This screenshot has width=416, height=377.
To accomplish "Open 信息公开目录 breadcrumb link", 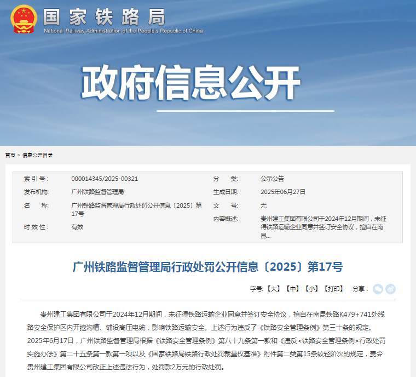I will tap(38, 156).
